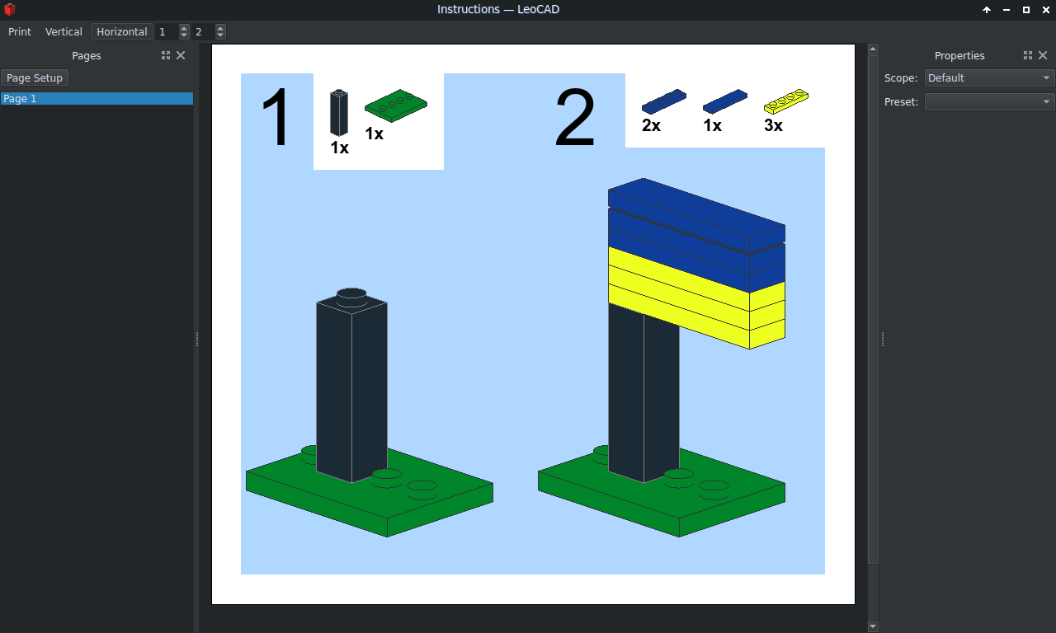1056x633 pixels.
Task: Float the Pages panel
Action: (x=166, y=55)
